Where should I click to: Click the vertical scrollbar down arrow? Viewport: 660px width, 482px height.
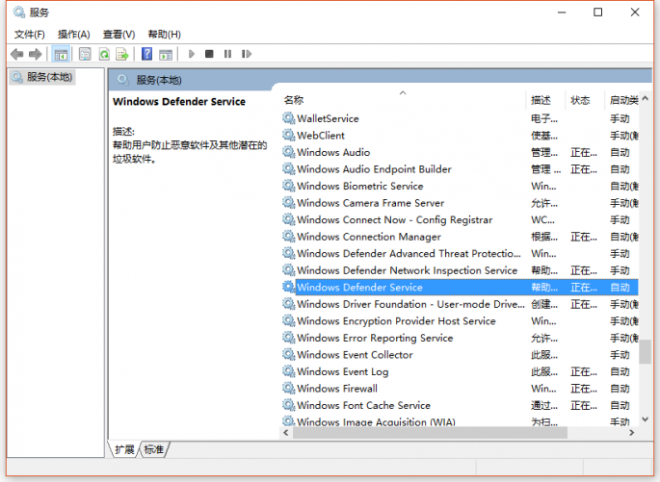(645, 419)
